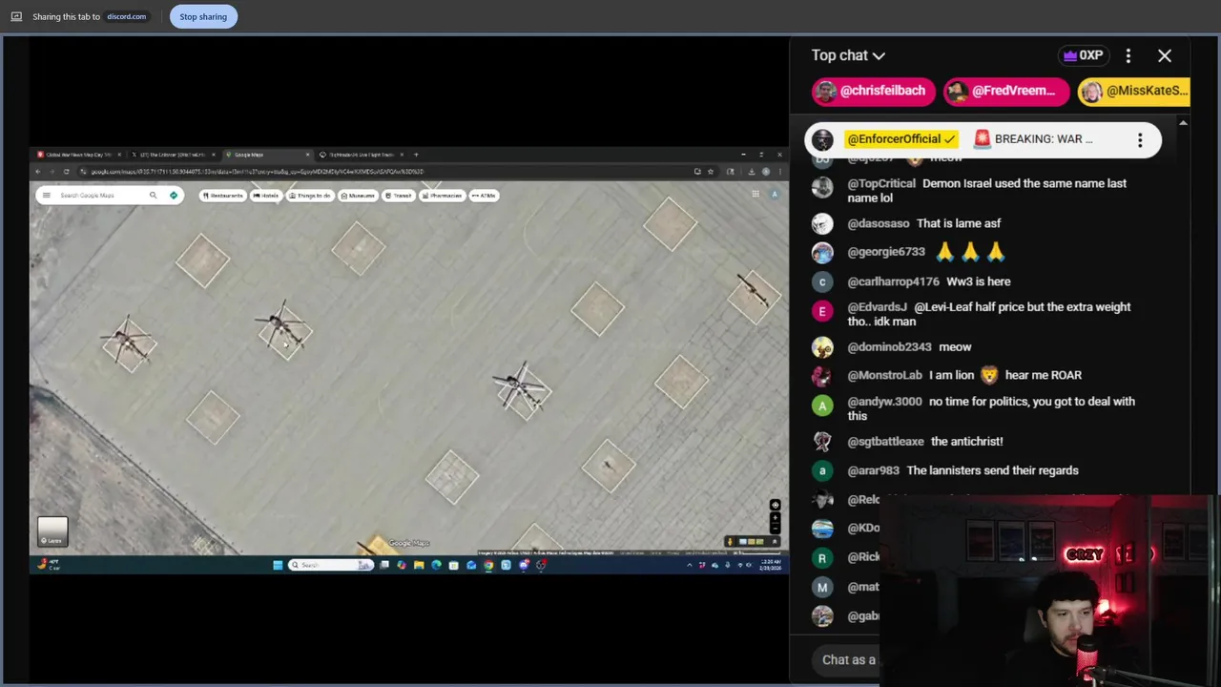Click the username @MonstroLab in chat
This screenshot has height=687, width=1221.
coord(882,375)
